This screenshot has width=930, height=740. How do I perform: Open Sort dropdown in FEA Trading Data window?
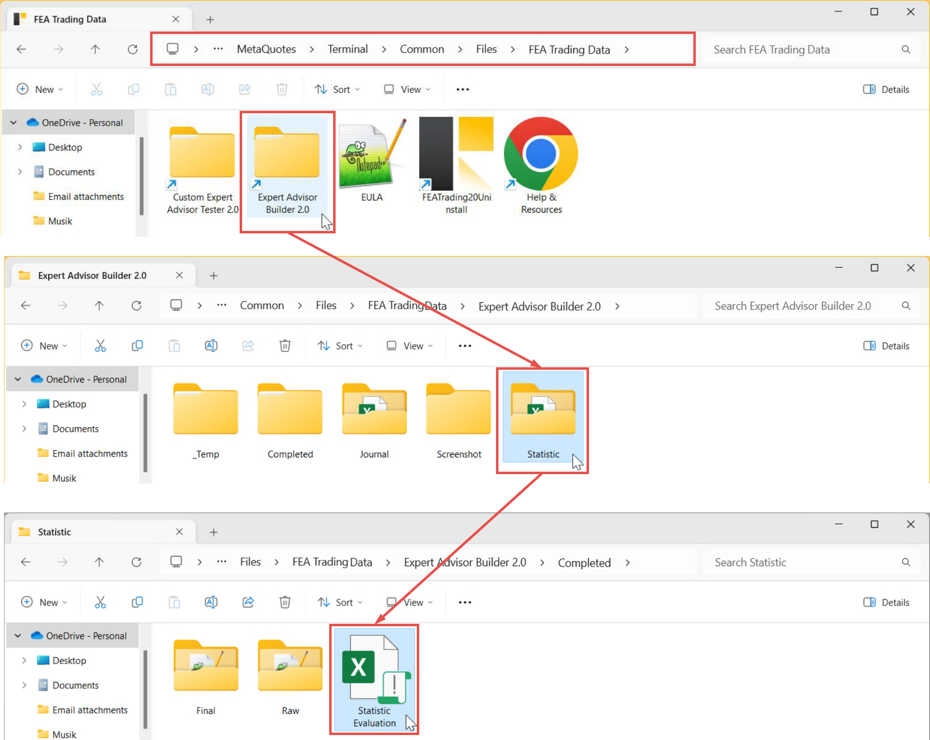338,89
